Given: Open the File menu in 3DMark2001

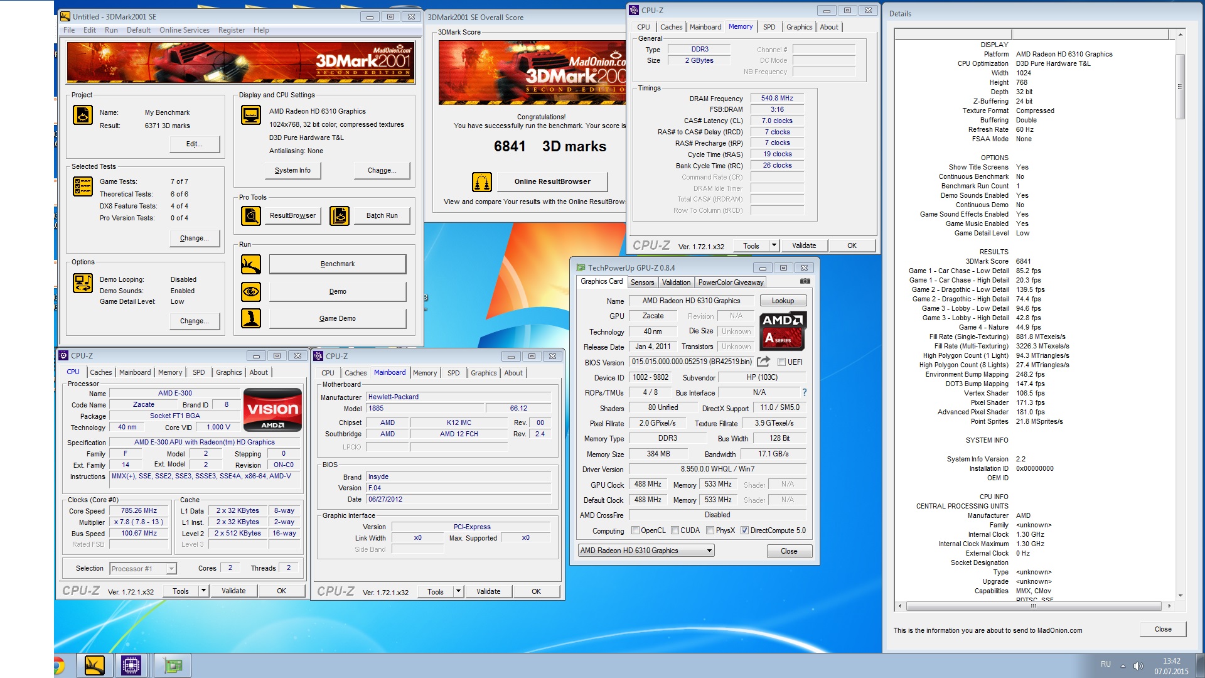Looking at the screenshot, I should point(69,30).
